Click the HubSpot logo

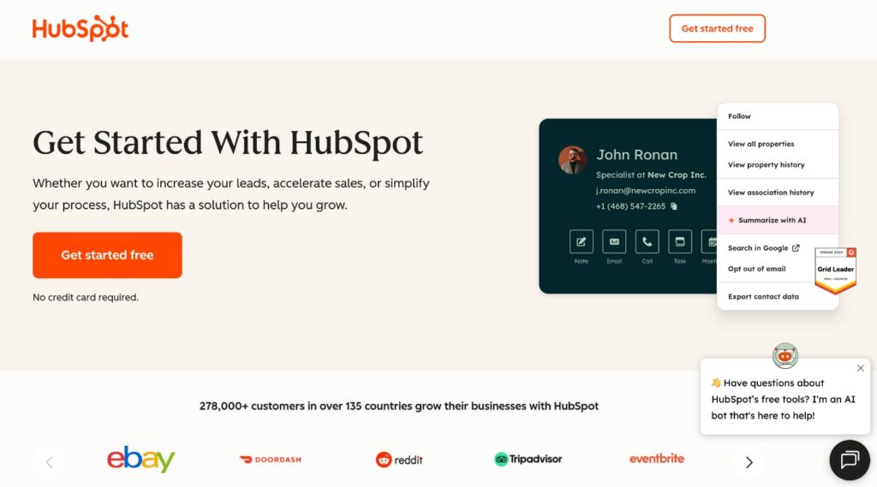pos(80,28)
